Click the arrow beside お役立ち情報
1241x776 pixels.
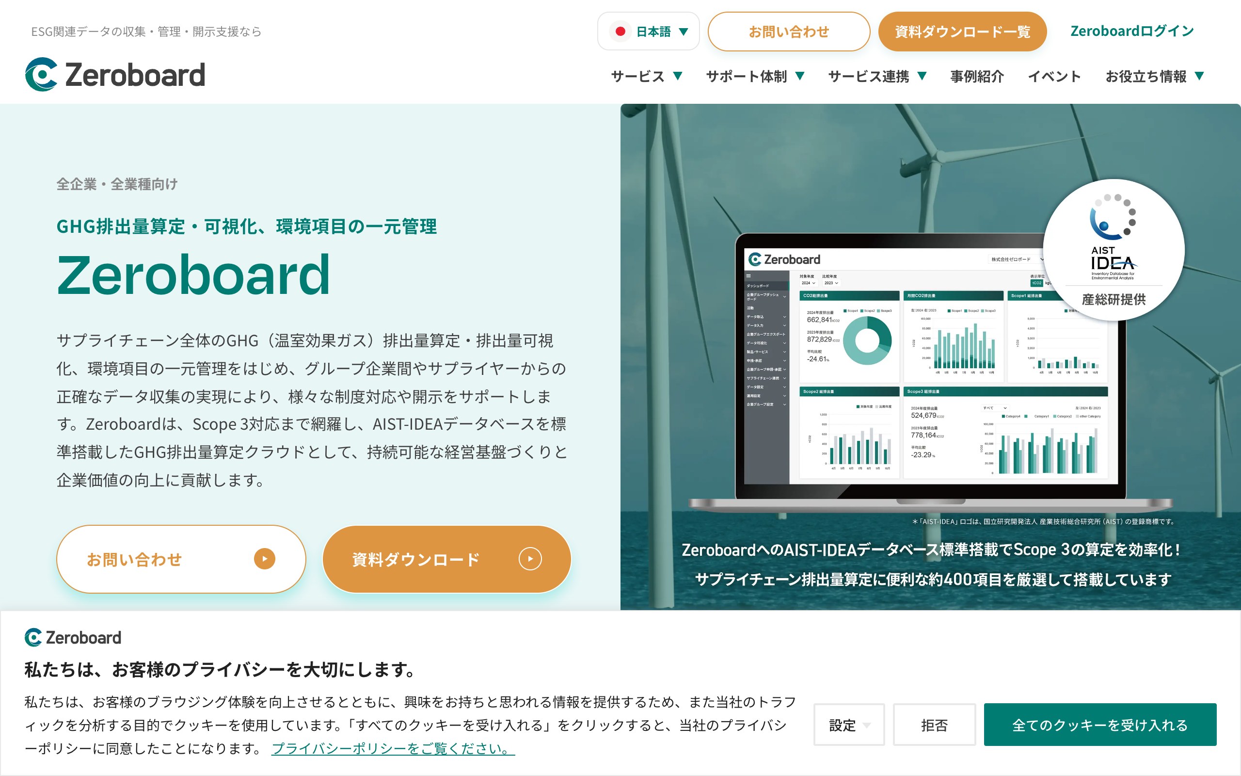click(x=1199, y=76)
